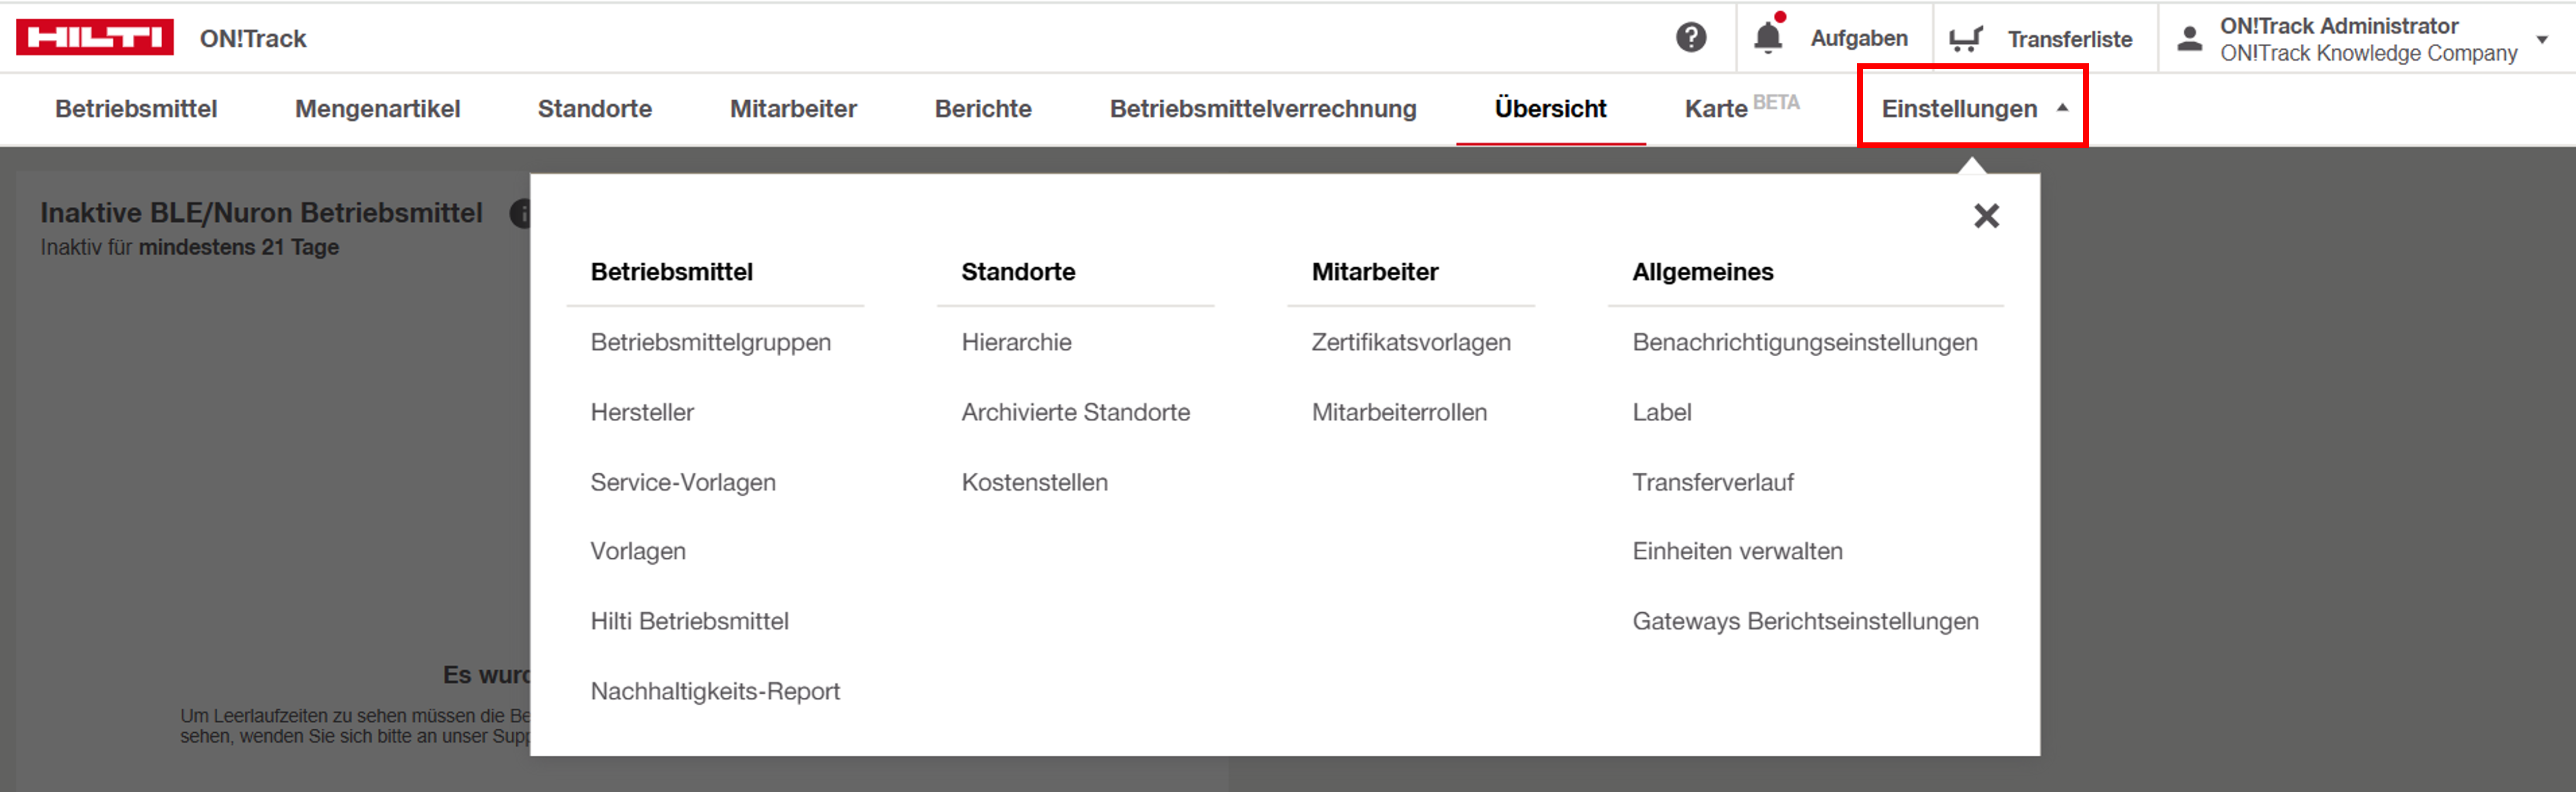Screen dimensions: 2576x792
Task: Select Gateways Berichtseinstellungen
Action: [1805, 621]
